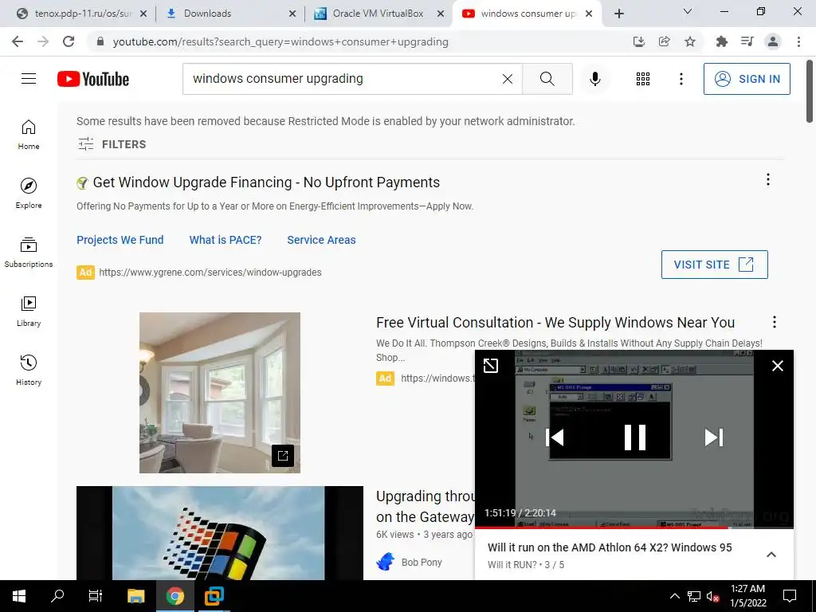Open YouTube settings three-dot menu next to Sign In
Screen dimensions: 816x612
coord(681,79)
